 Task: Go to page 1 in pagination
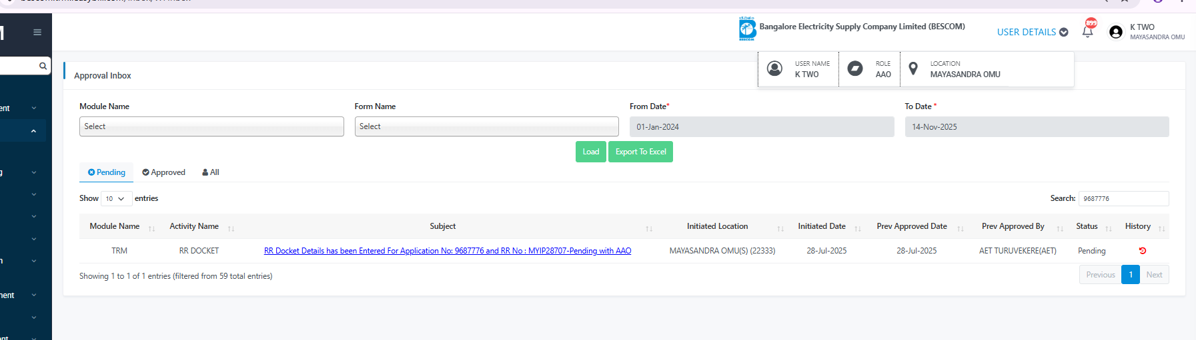click(x=1131, y=275)
